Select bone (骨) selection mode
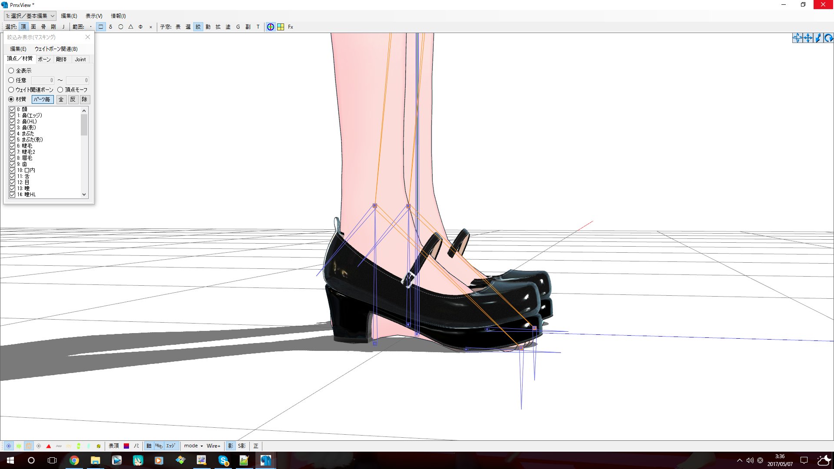834x469 pixels. coord(43,27)
